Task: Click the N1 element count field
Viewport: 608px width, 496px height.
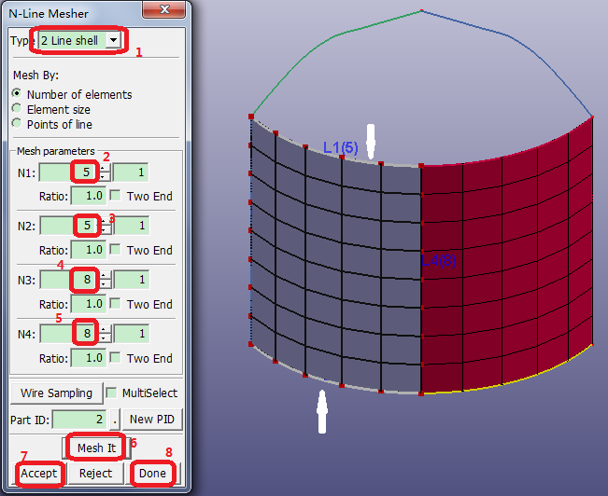Action: tap(69, 172)
